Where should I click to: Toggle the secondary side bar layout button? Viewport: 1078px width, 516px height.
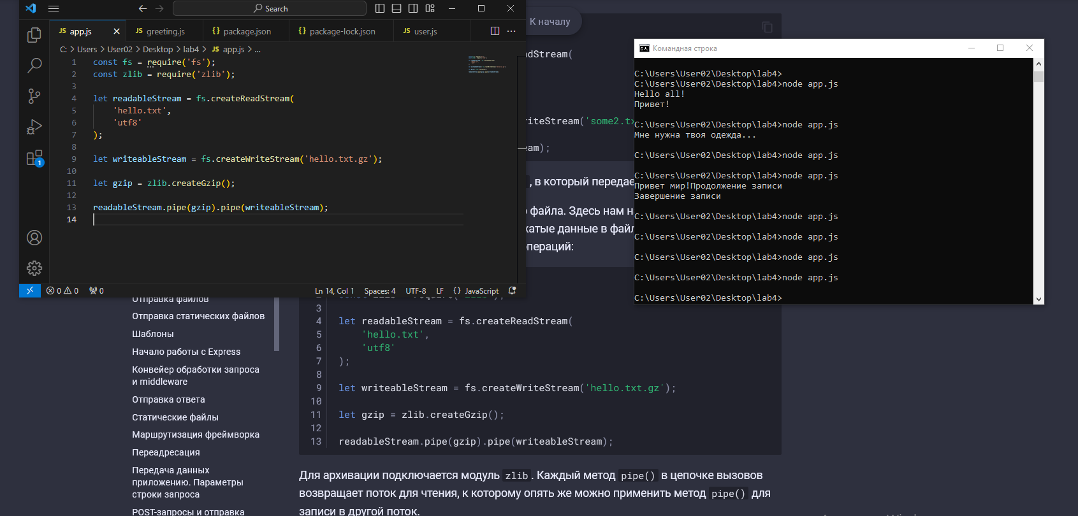tap(413, 8)
